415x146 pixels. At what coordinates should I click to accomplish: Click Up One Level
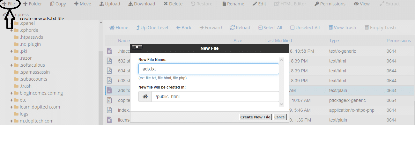152,28
